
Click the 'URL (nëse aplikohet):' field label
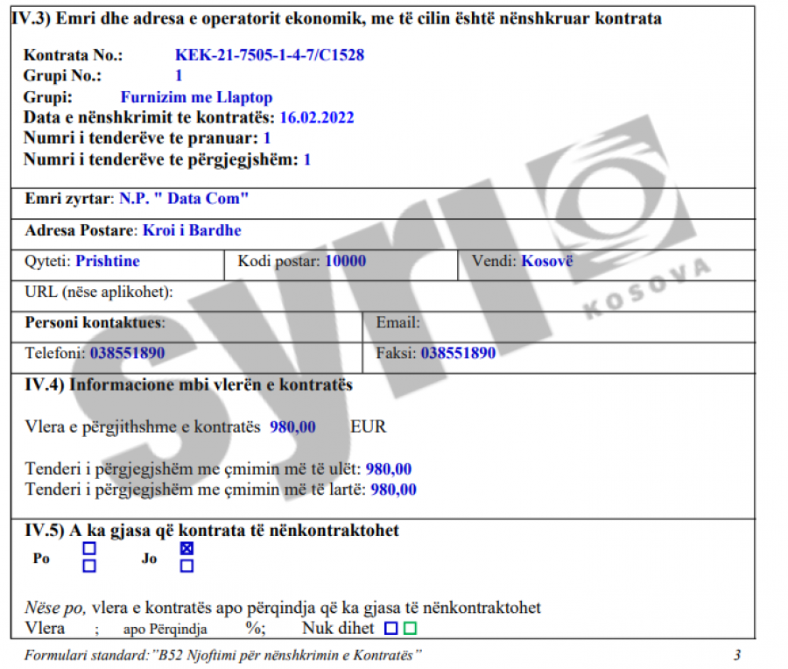click(99, 292)
